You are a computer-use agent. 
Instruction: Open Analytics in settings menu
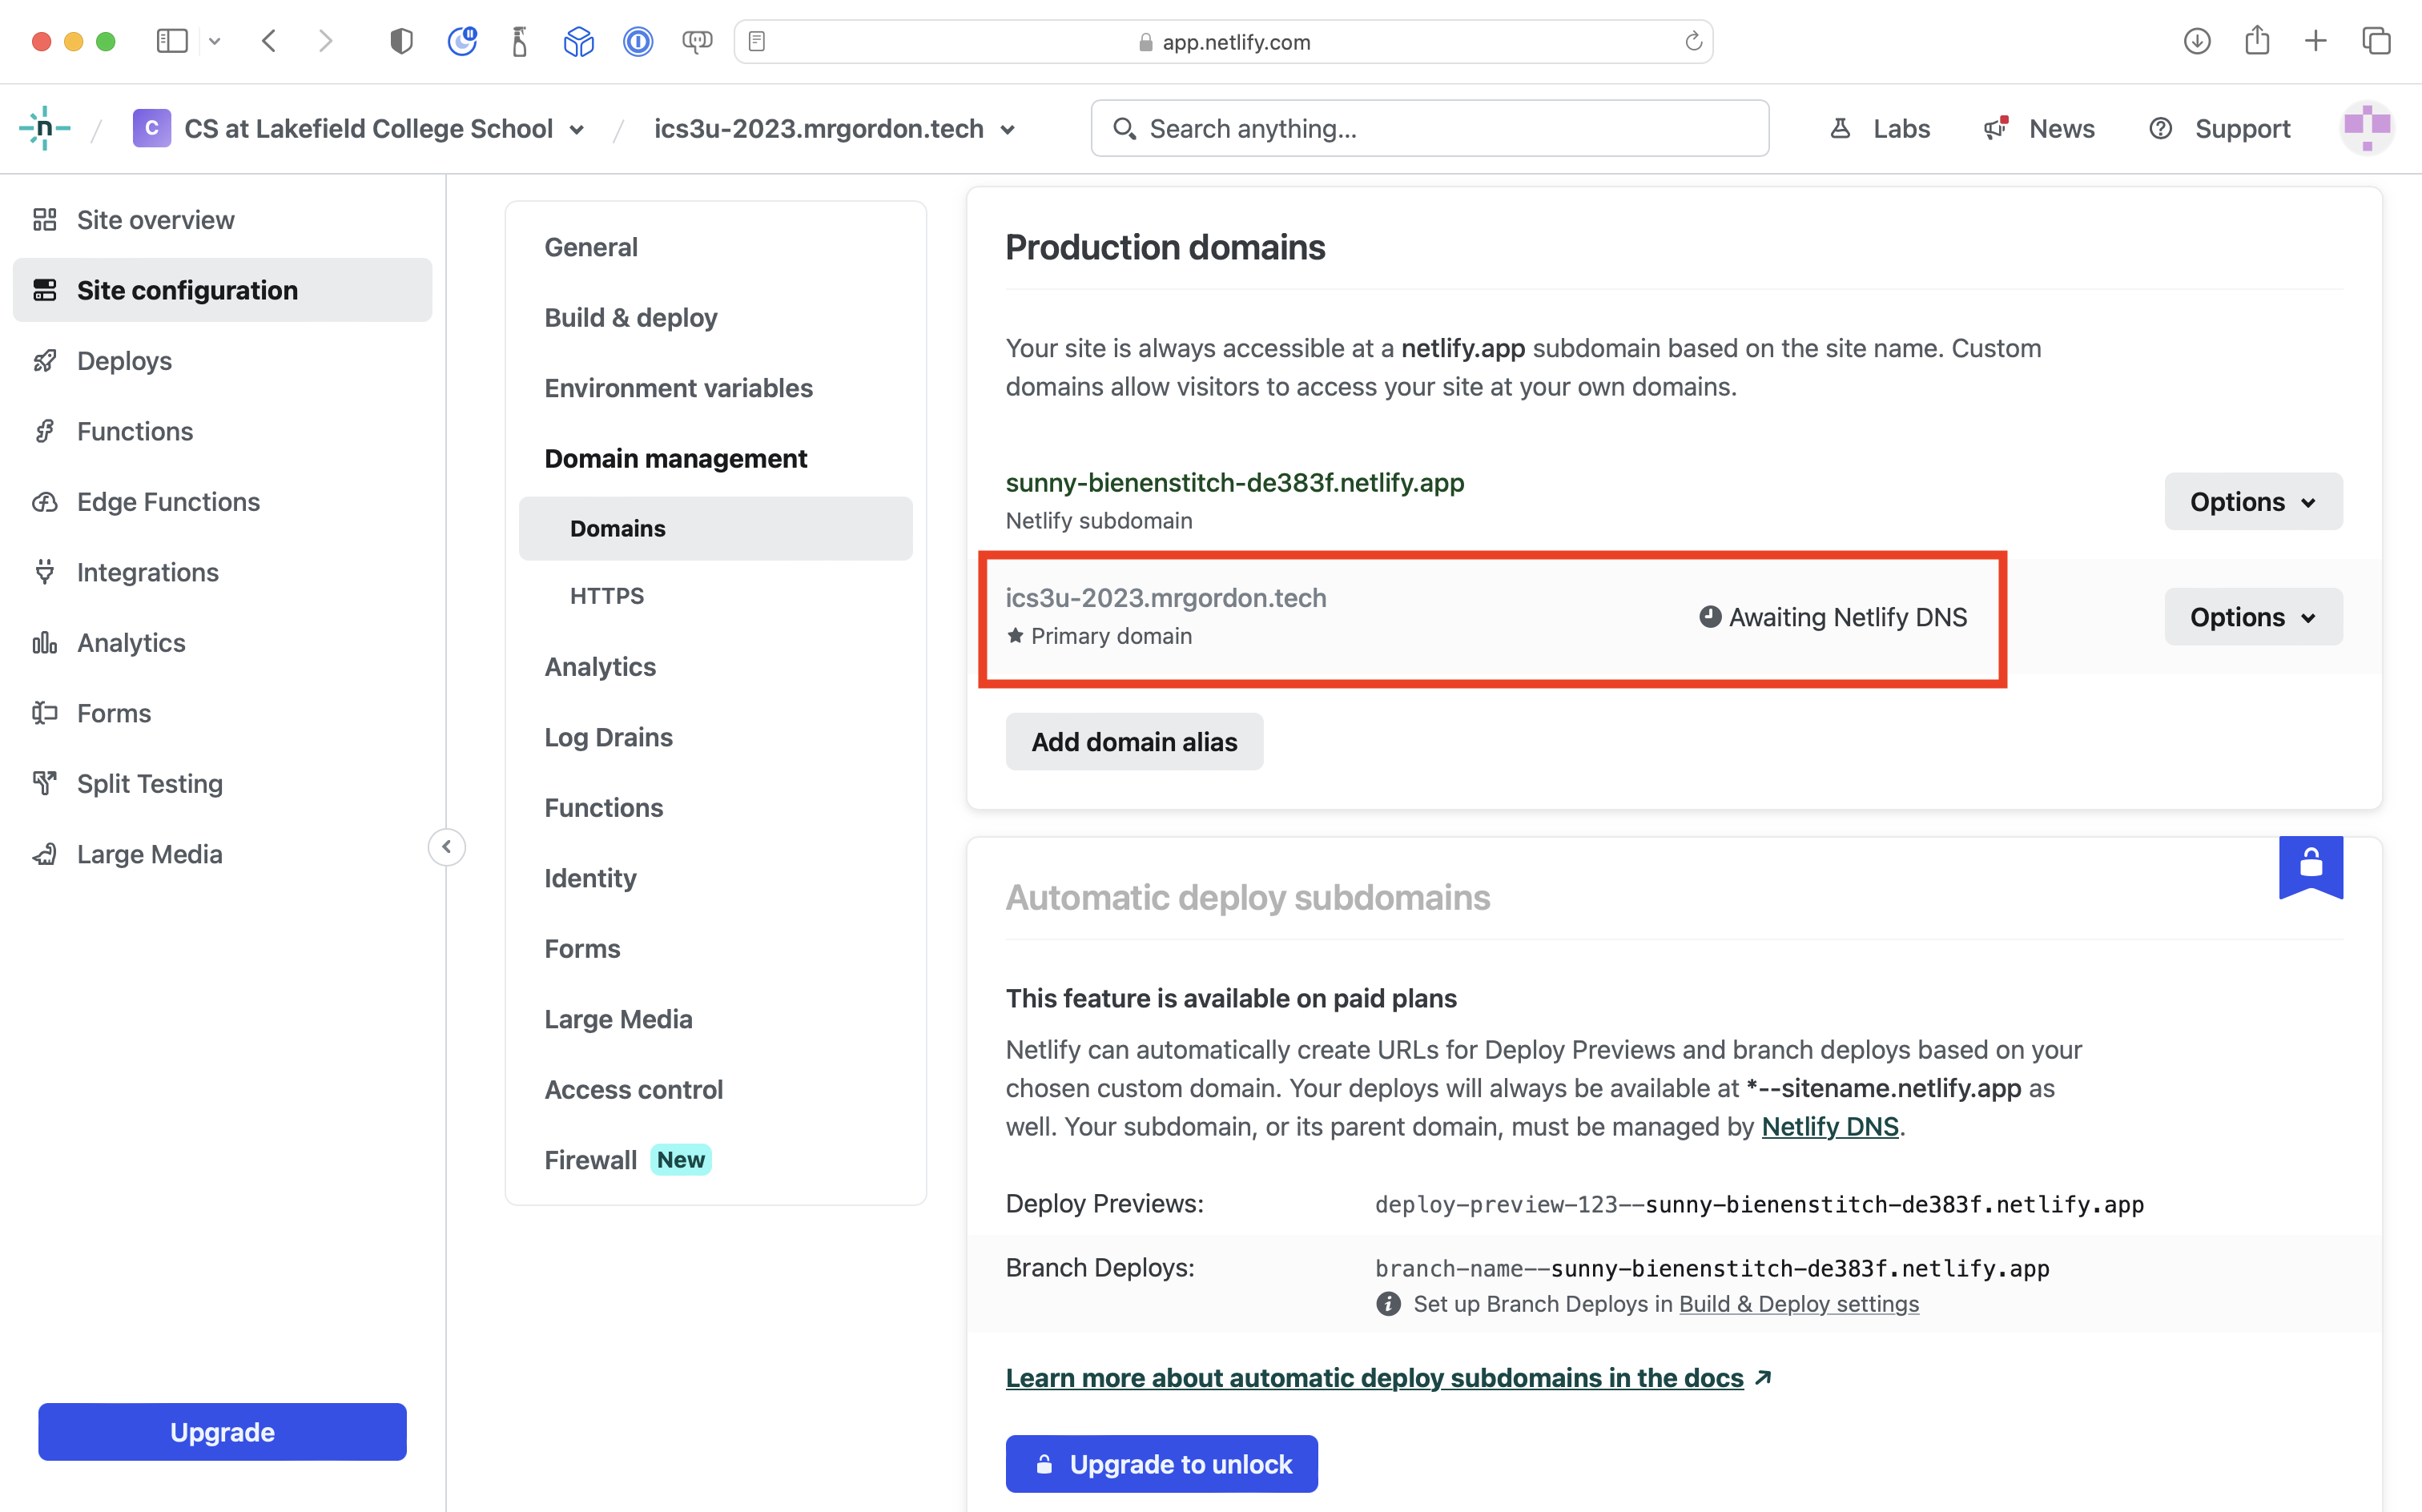pos(600,666)
